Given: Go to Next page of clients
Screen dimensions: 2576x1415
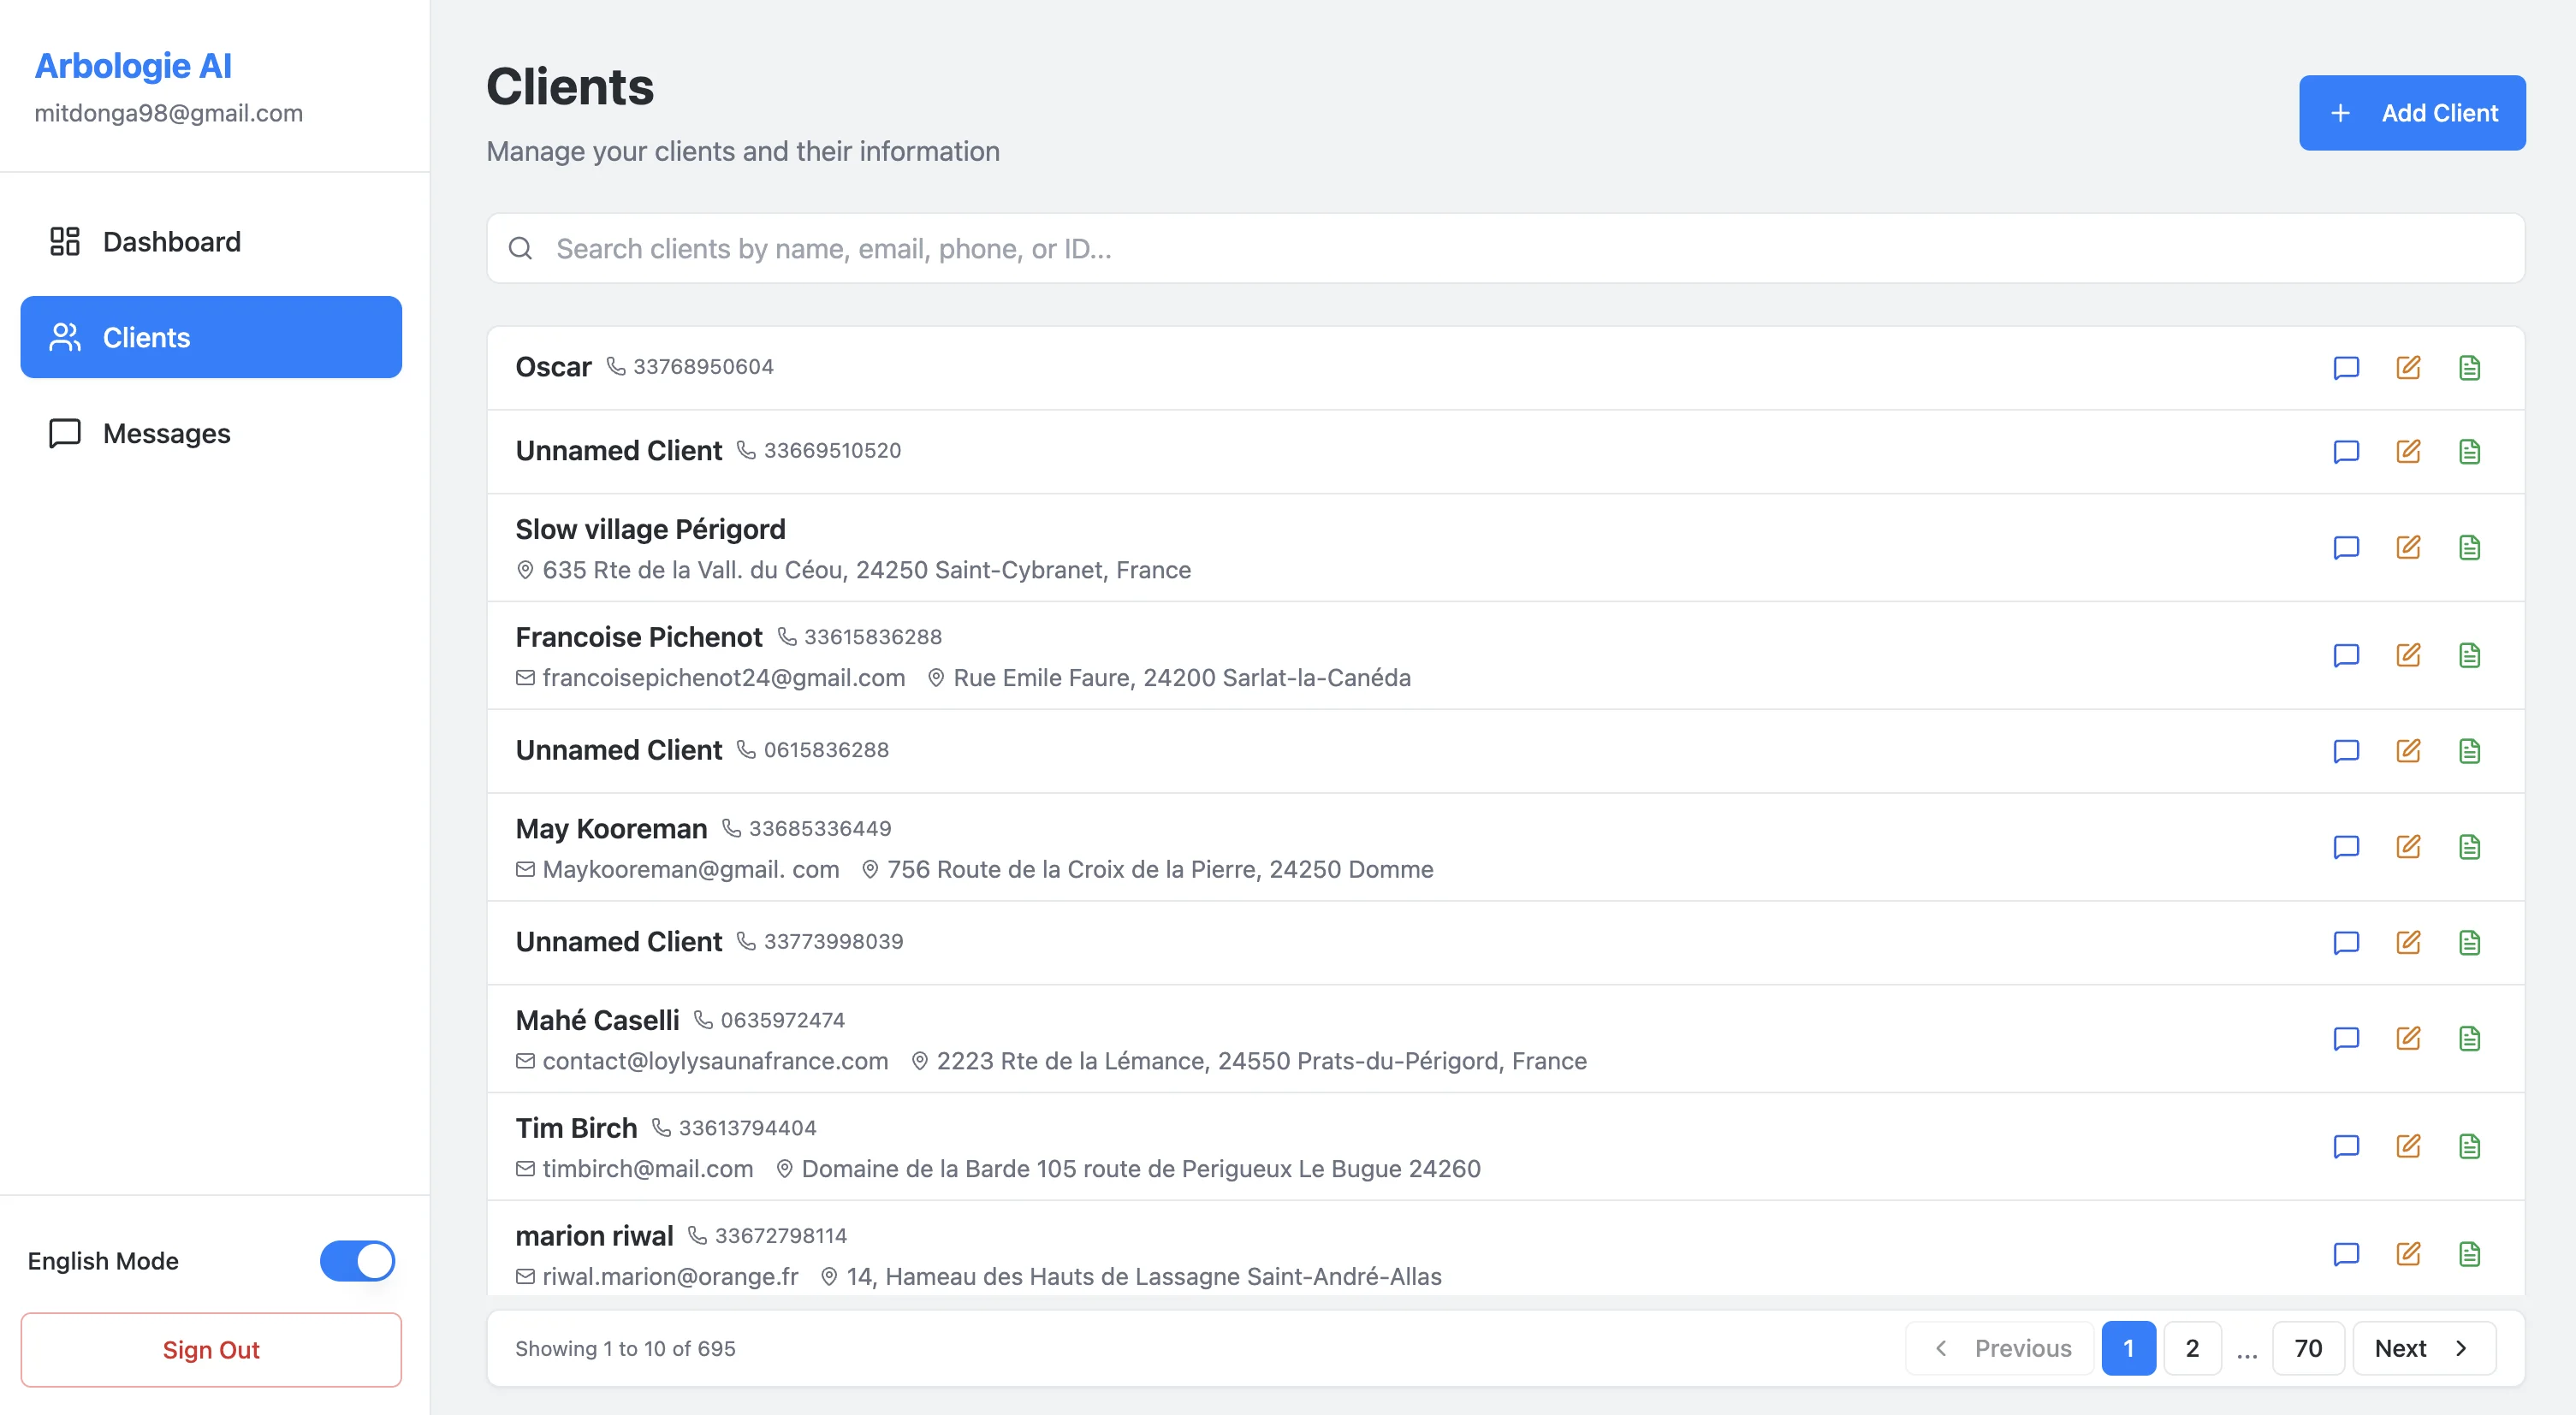Looking at the screenshot, I should pos(2423,1348).
